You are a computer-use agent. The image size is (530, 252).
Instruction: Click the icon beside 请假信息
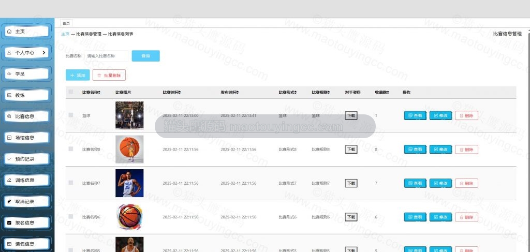click(x=9, y=244)
